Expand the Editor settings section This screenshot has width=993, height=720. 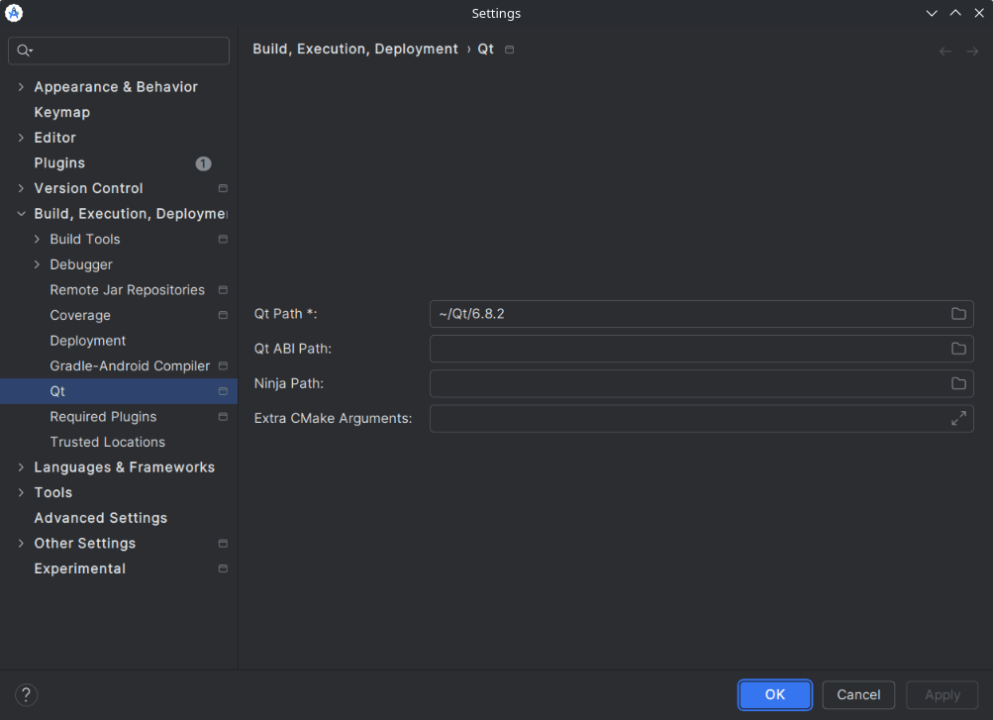coord(21,138)
